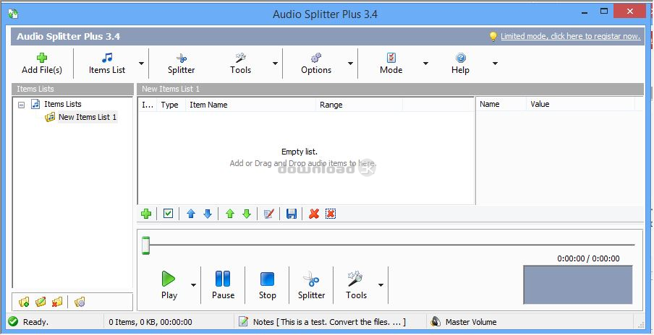Click the dashed-box red X clear-all icon

pyautogui.click(x=331, y=214)
